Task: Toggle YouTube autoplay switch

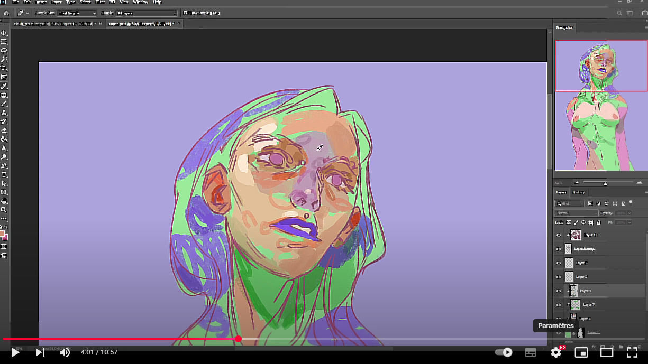Action: 504,352
